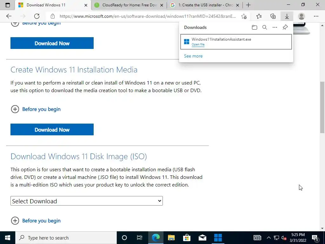Toggle the Downloads toolbar button
Screen dimensions: 325x244
(x=287, y=16)
